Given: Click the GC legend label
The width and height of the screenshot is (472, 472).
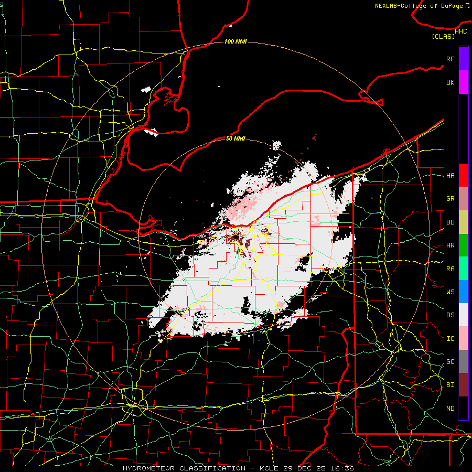Looking at the screenshot, I should [450, 362].
